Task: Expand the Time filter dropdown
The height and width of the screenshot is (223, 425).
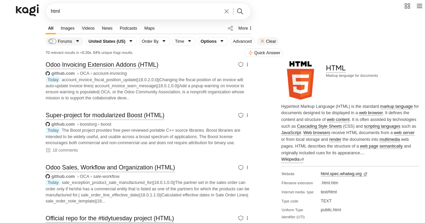Action: [183, 41]
